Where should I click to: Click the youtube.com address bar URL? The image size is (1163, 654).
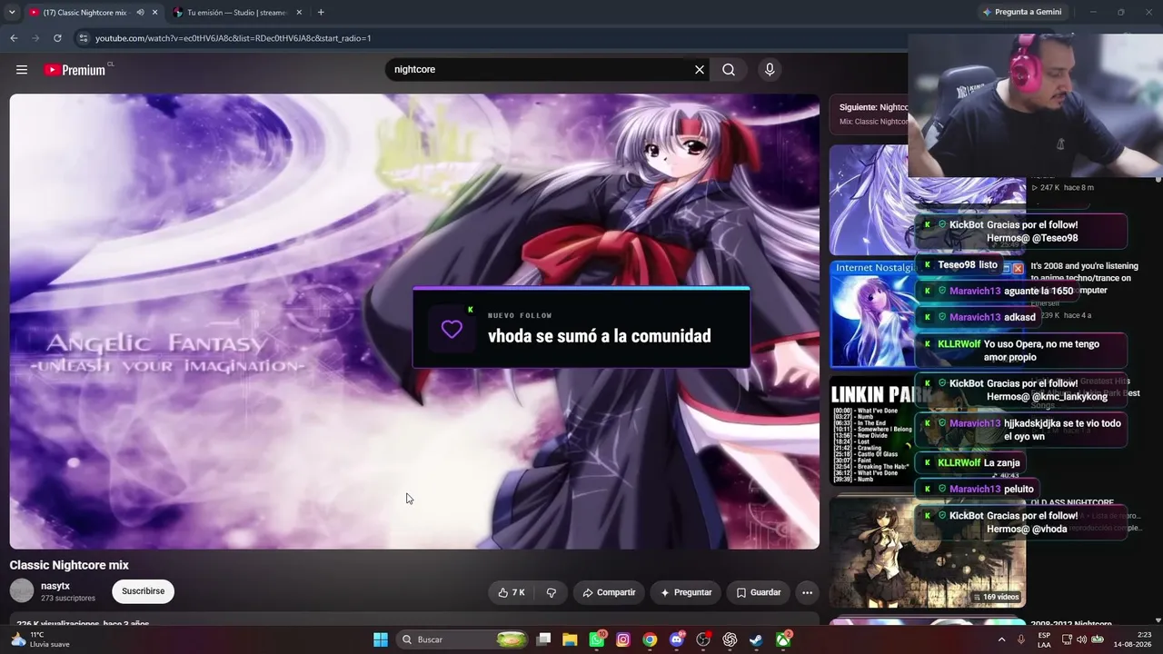[234, 38]
